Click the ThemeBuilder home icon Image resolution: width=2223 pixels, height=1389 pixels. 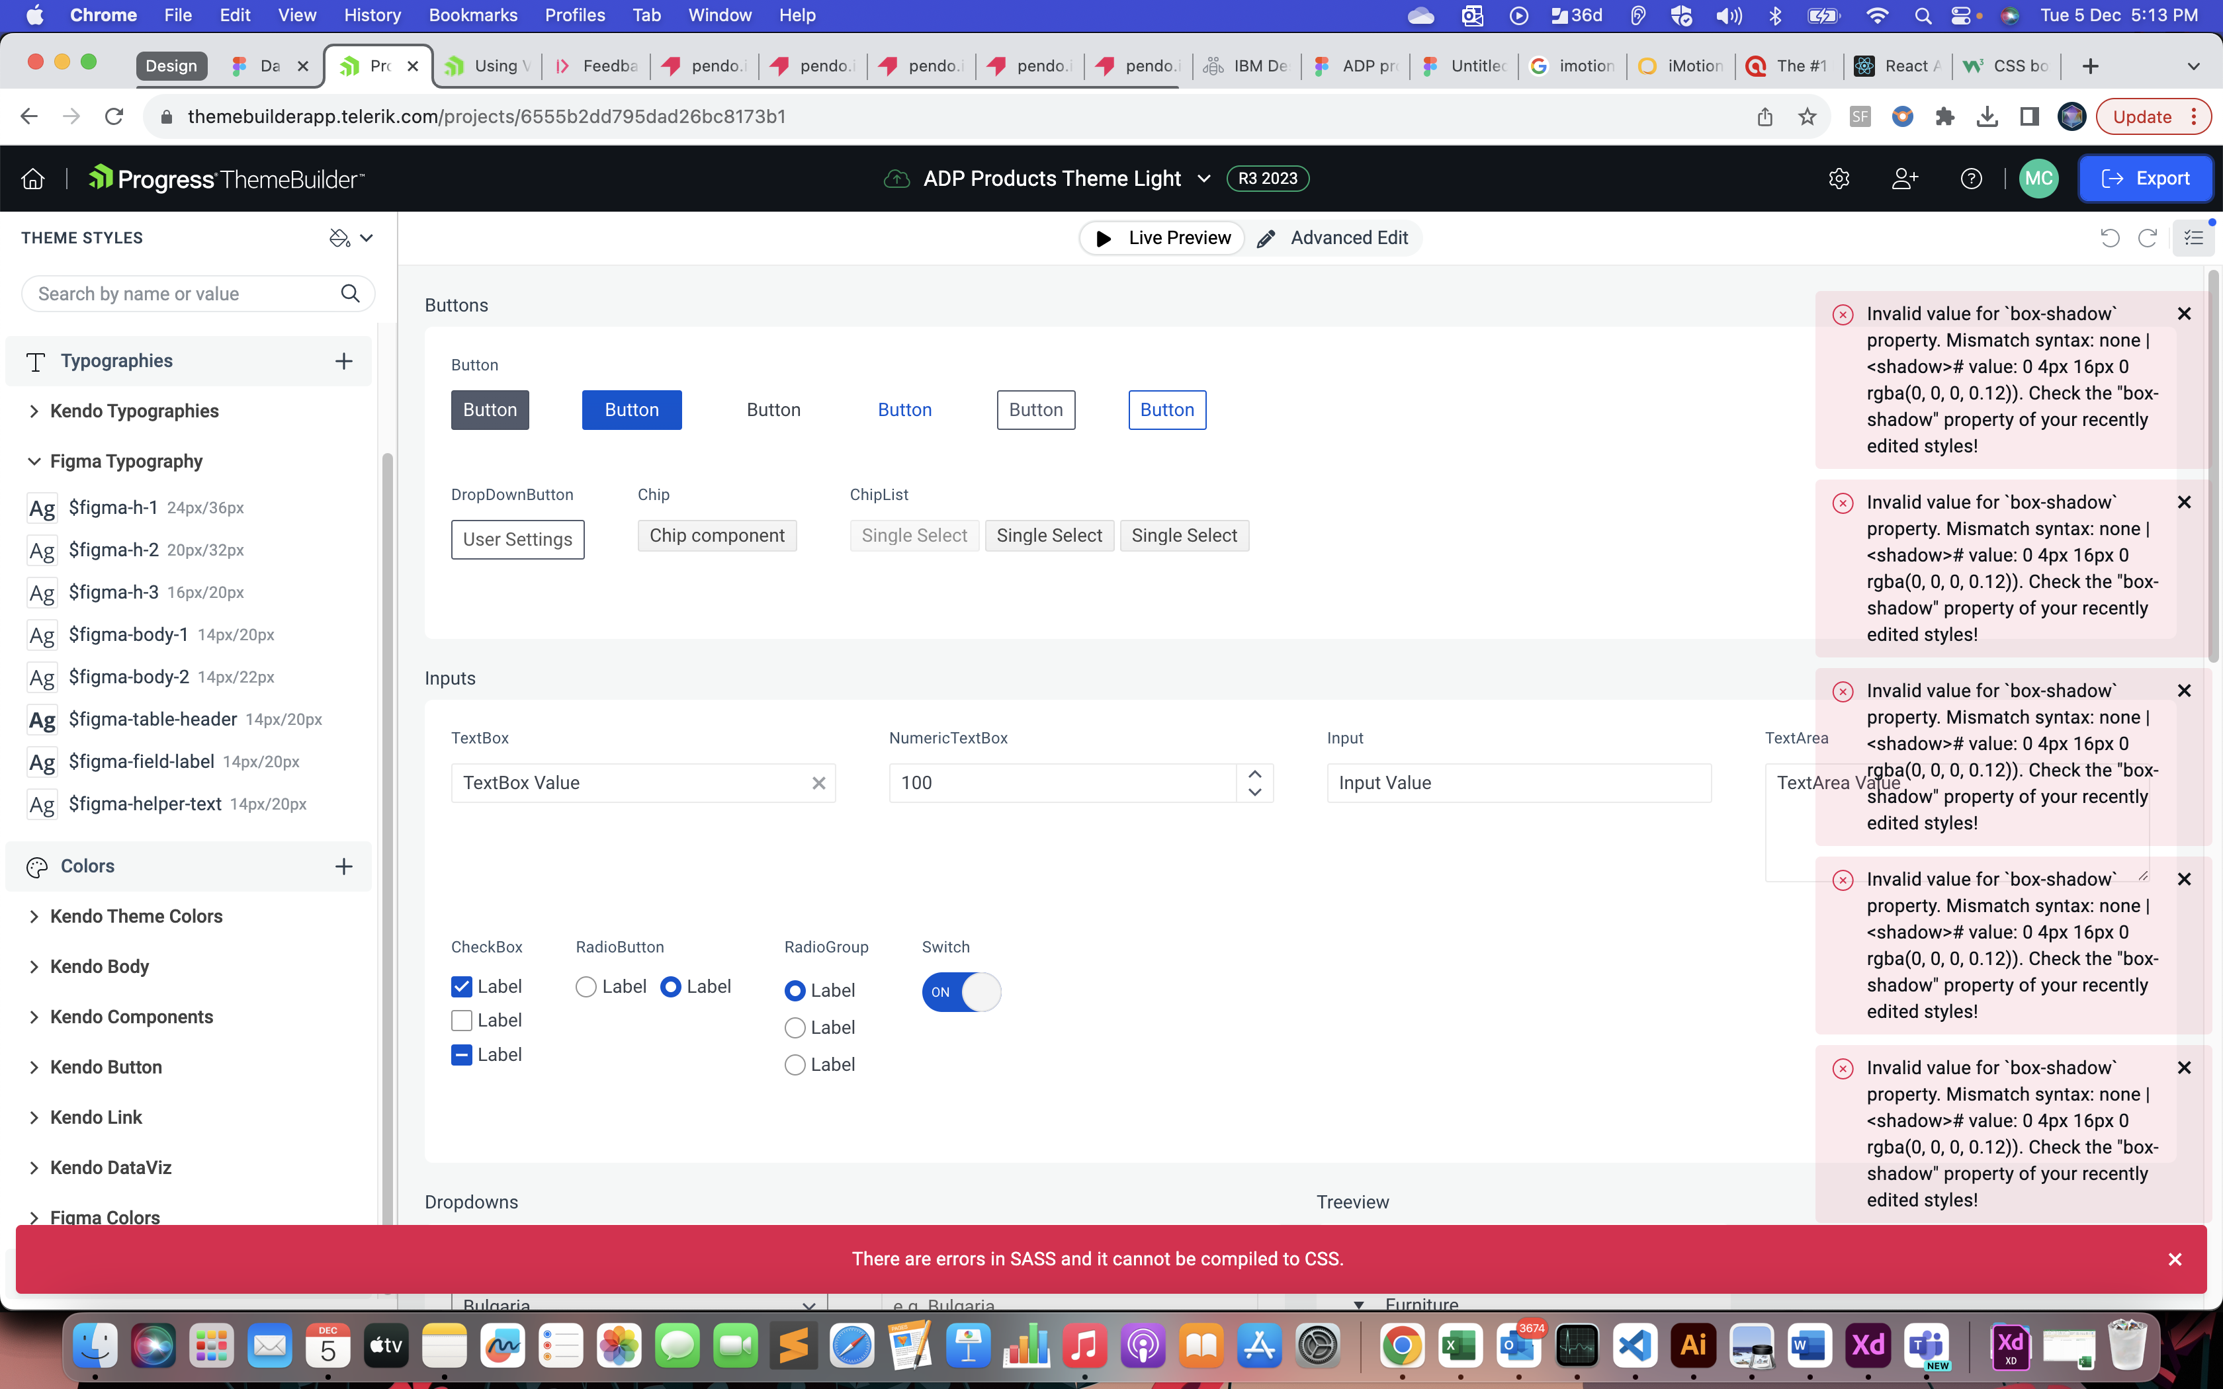pos(33,179)
